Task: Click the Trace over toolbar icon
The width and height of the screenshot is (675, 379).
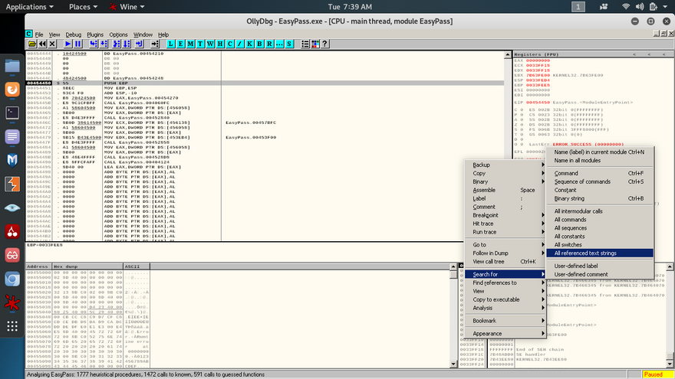Action: coord(127,44)
